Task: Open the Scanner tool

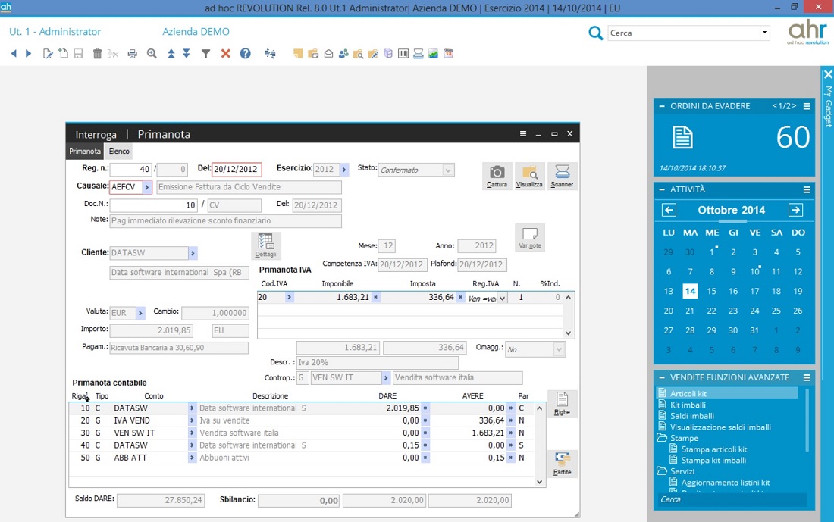Action: (562, 175)
